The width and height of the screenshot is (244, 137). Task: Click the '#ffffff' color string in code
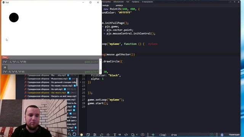point(125,13)
